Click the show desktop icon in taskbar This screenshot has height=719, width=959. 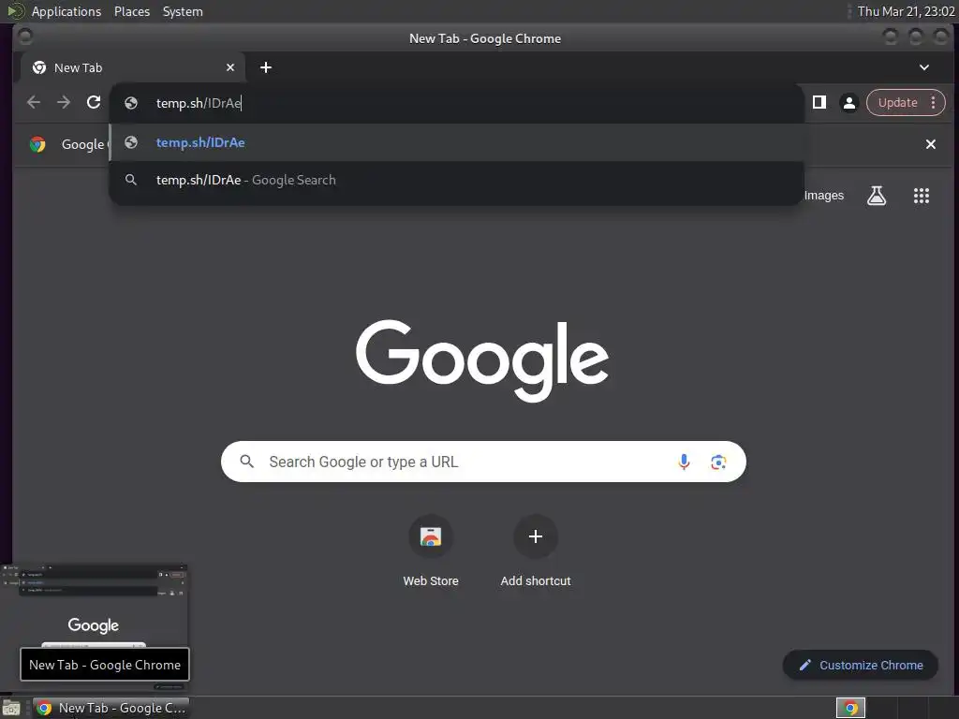tap(11, 708)
